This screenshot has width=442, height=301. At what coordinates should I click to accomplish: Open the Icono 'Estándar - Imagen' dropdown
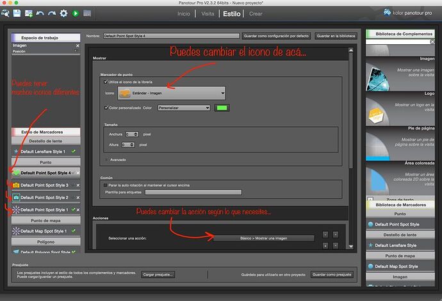pyautogui.click(x=172, y=93)
